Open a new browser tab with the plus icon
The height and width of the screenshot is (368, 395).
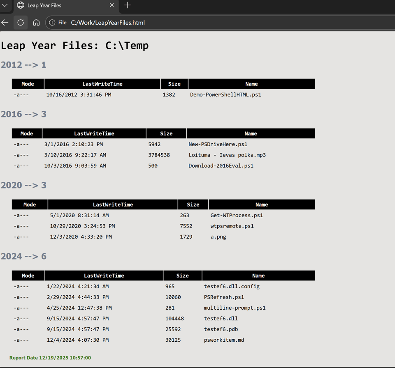tap(128, 6)
